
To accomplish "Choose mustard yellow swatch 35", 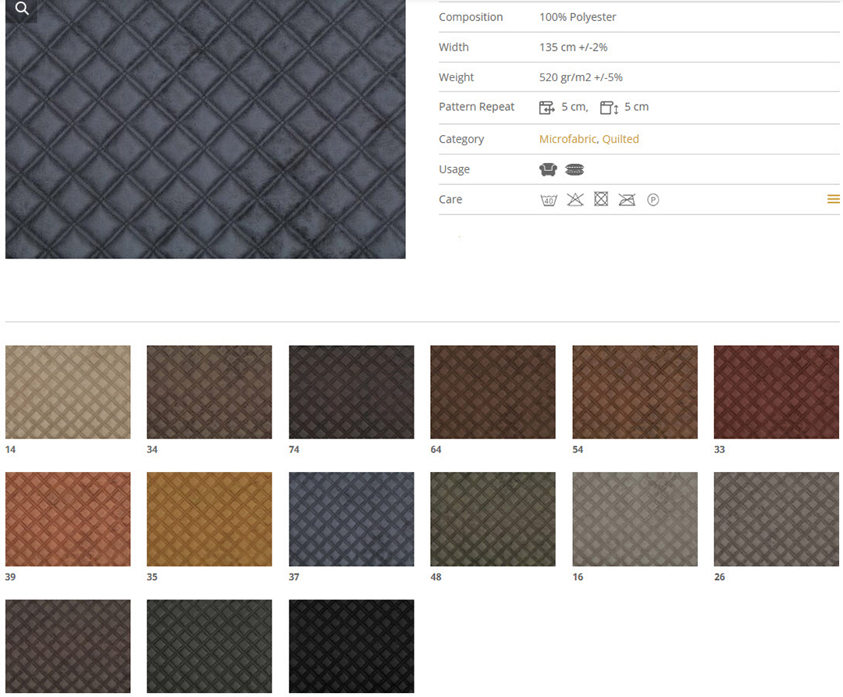I will point(209,519).
